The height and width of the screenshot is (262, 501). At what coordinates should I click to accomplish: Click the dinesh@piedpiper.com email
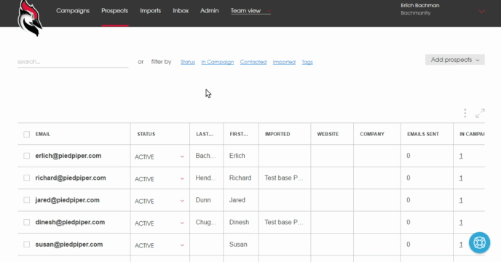[x=70, y=222]
